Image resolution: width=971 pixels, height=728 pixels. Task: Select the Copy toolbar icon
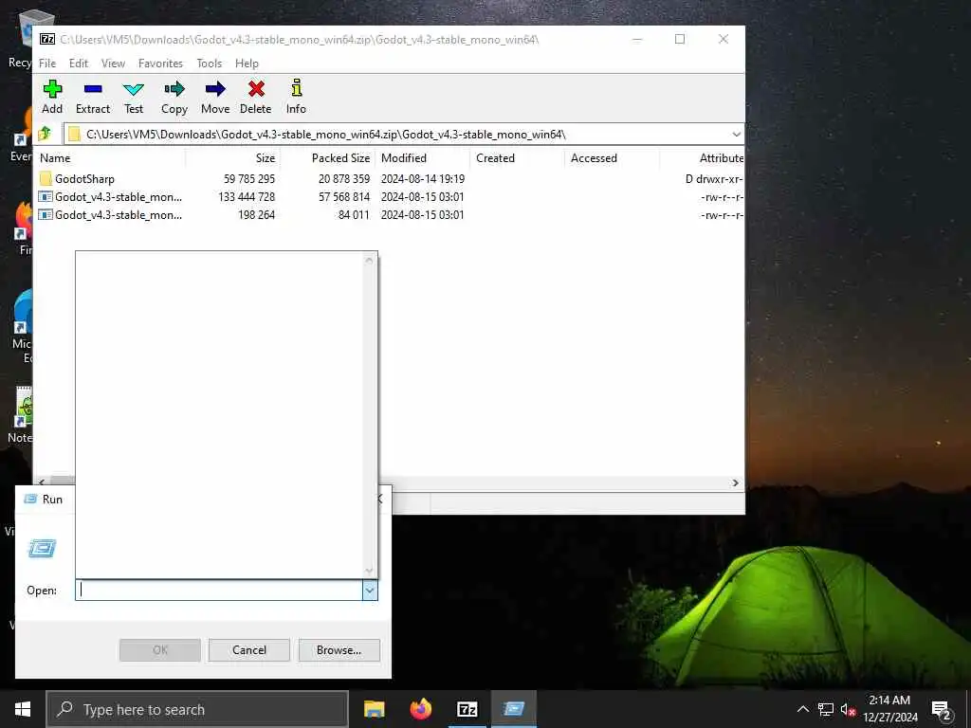(174, 89)
